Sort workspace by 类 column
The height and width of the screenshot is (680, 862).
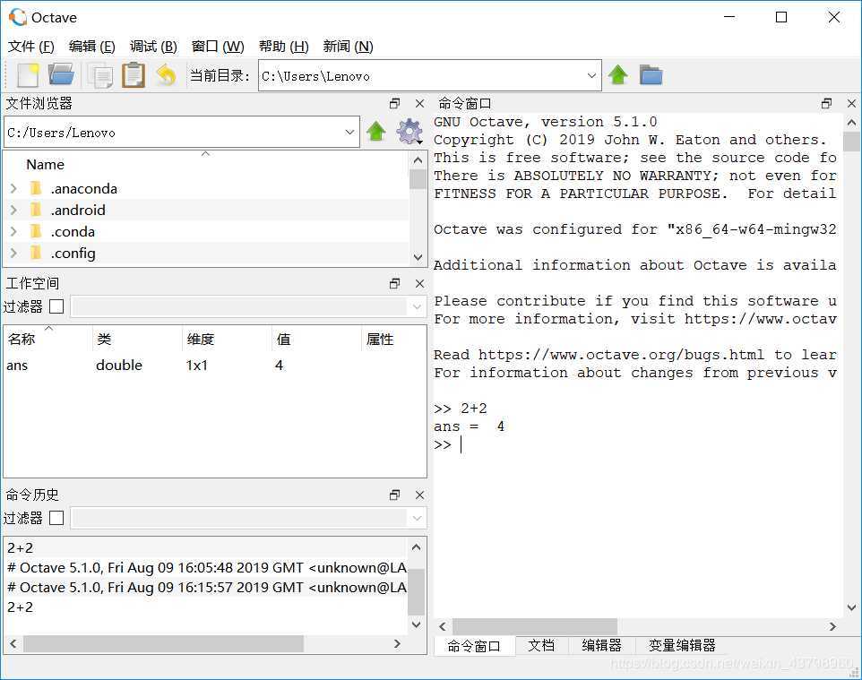(x=137, y=340)
